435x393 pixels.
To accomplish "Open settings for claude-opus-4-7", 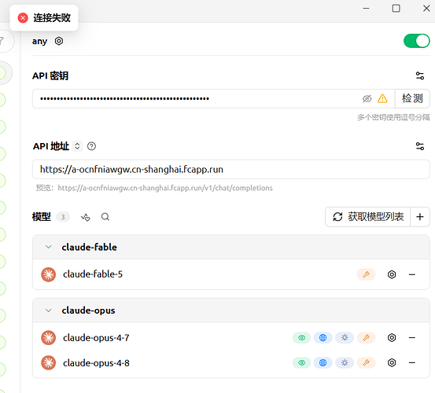I will [392, 337].
